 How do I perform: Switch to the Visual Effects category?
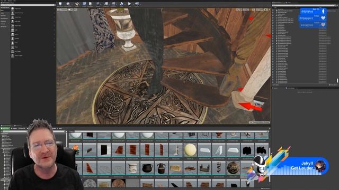tap(4, 18)
